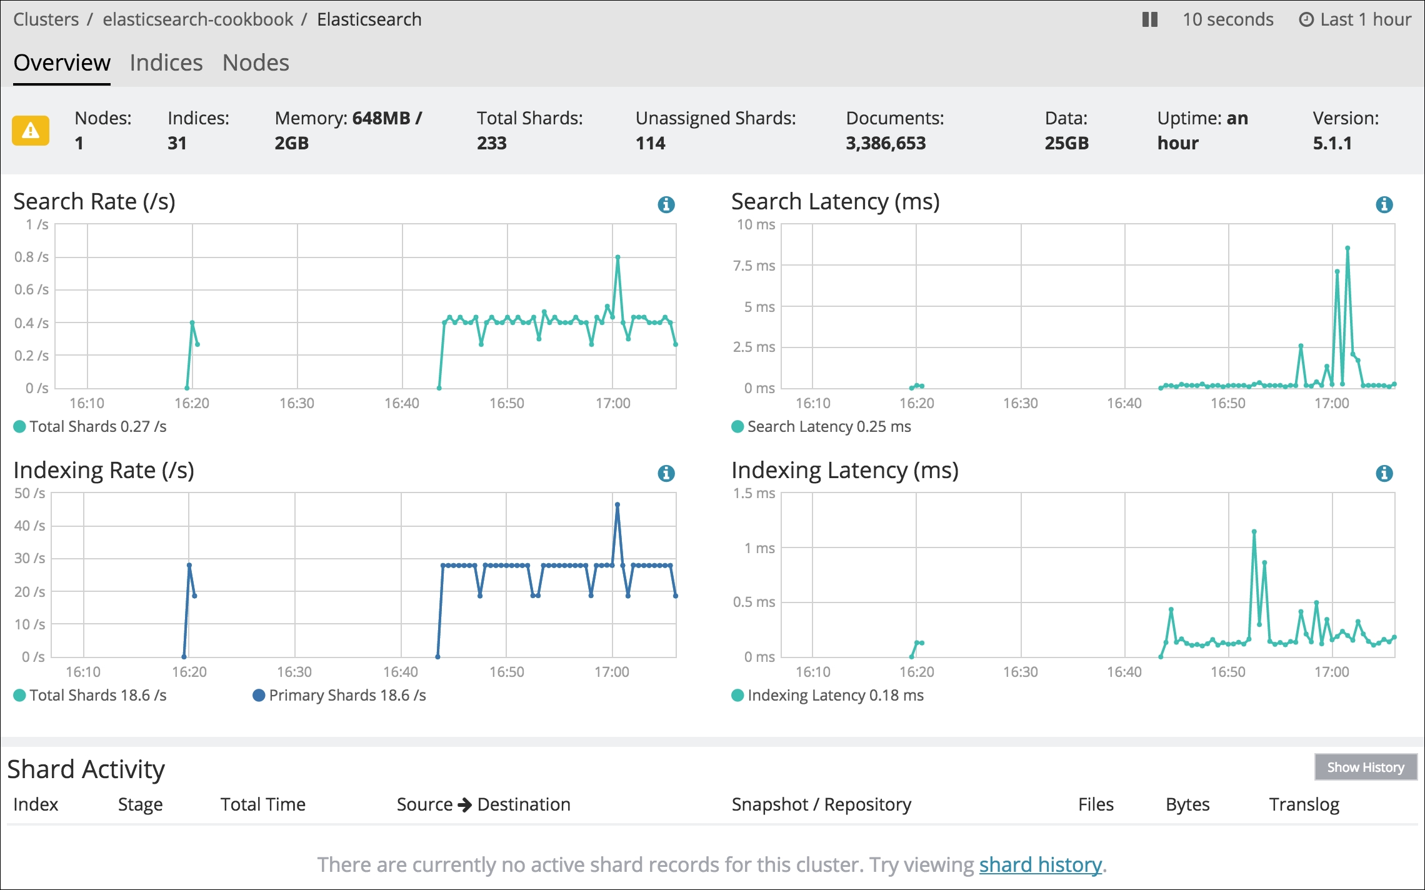Click the Snapshot / Repository column header
1425x890 pixels.
[821, 804]
